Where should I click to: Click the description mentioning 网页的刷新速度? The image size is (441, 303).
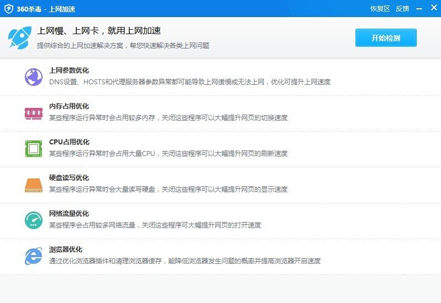[x=168, y=153]
